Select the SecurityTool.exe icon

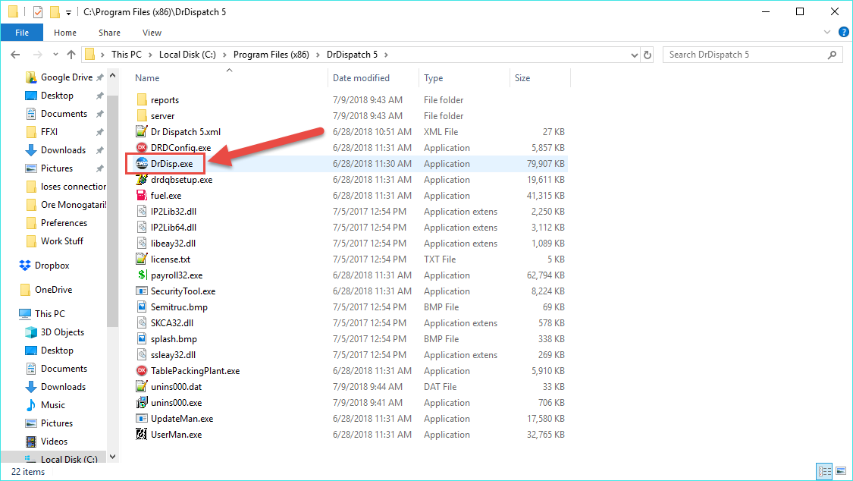coord(142,291)
